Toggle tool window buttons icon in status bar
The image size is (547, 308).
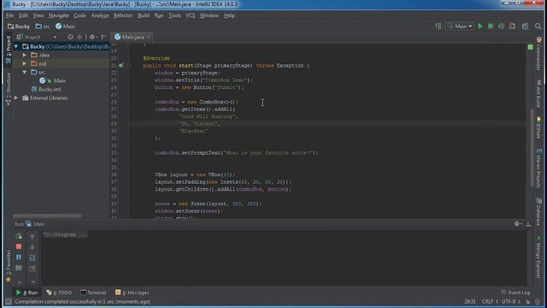coord(9,301)
